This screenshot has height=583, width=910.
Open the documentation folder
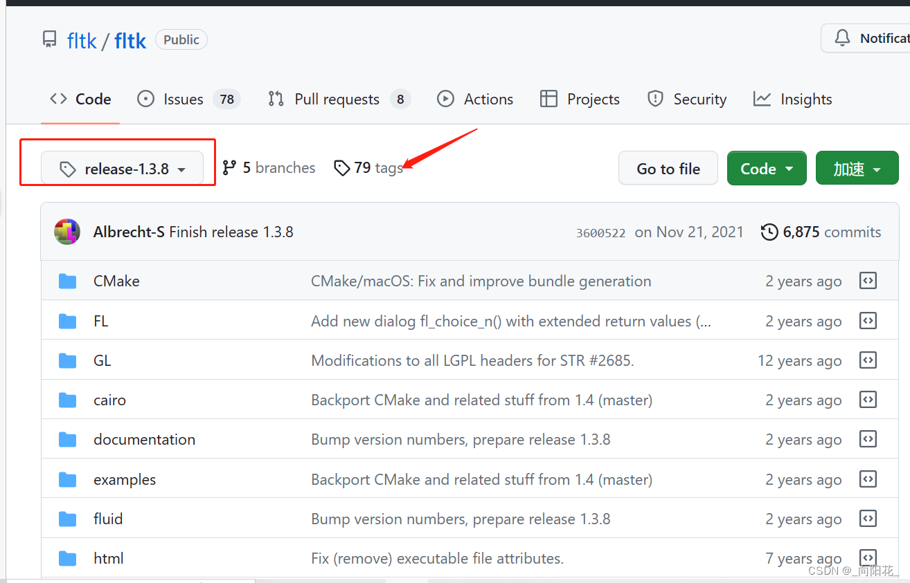144,440
